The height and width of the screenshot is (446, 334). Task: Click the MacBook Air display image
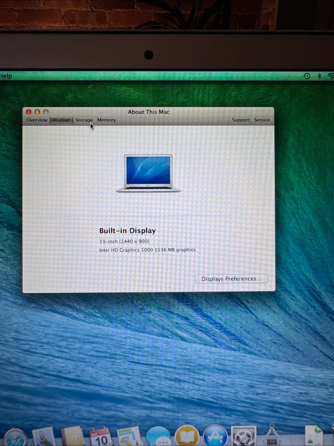tap(148, 173)
